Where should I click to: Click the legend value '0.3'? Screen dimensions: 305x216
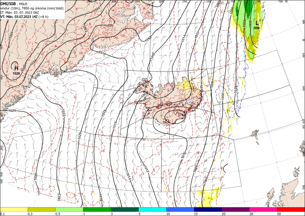click(30, 214)
